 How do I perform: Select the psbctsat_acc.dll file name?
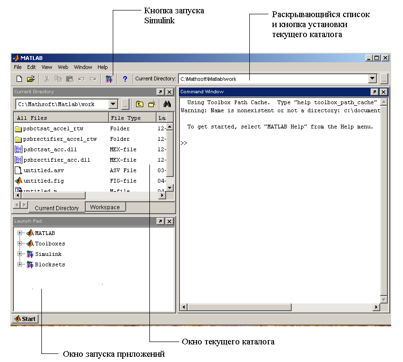[50, 149]
